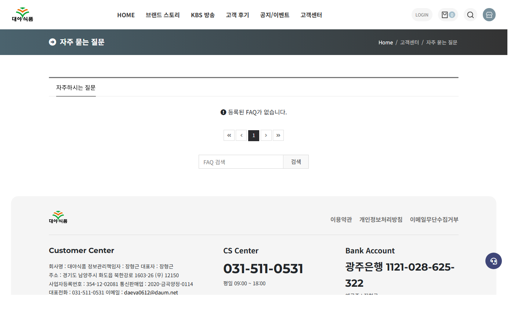Open the 고객센터 menu in the header
Screen dimensions: 514x330
point(311,15)
